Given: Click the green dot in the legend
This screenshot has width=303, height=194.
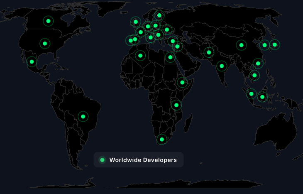Looking at the screenshot, I should [x=102, y=160].
